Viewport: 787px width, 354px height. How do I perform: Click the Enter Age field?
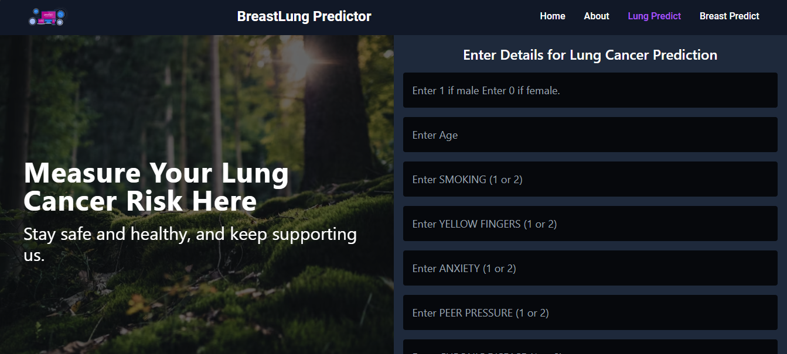(590, 135)
